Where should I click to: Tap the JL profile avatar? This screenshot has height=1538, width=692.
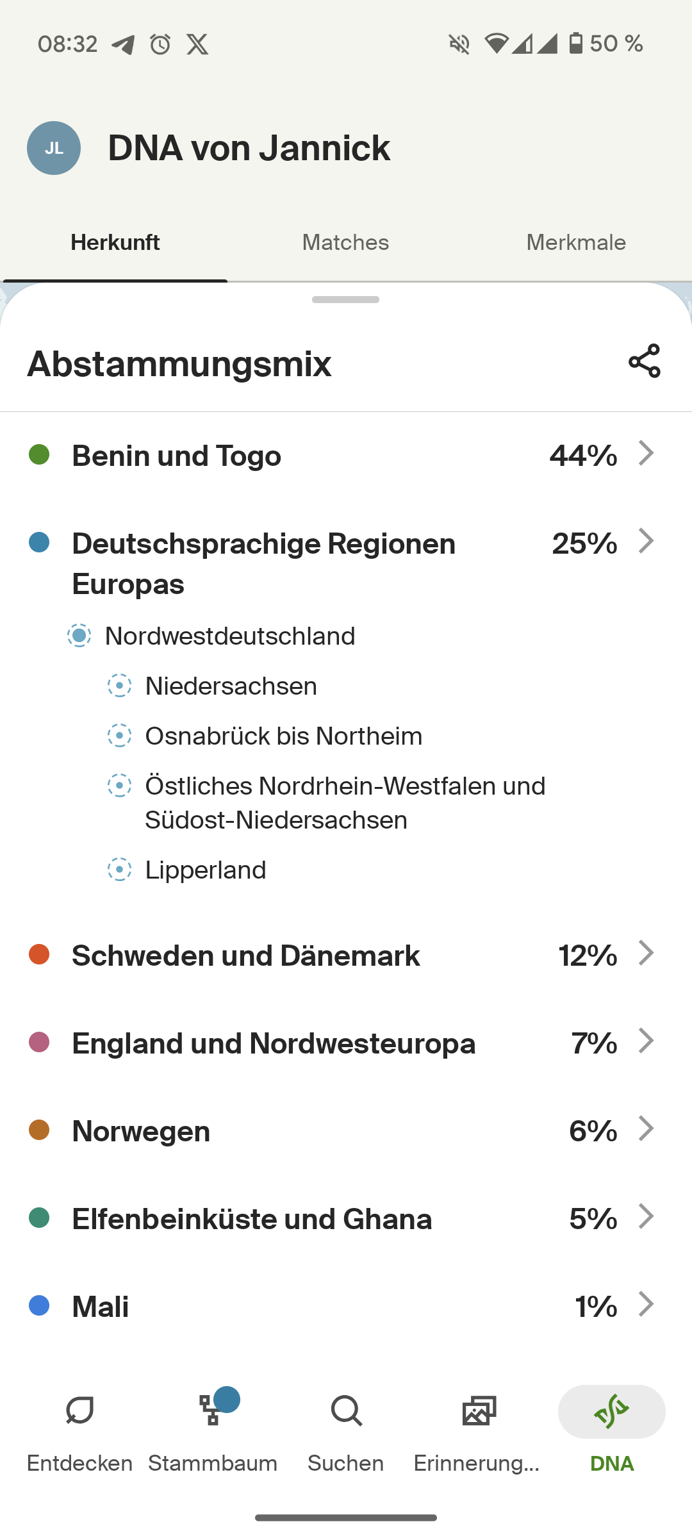click(54, 148)
